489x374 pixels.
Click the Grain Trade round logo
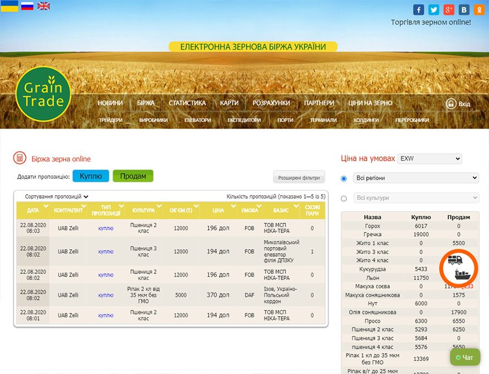click(x=44, y=94)
